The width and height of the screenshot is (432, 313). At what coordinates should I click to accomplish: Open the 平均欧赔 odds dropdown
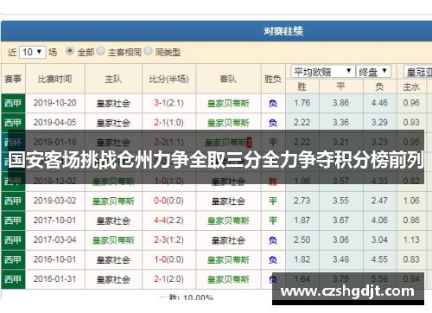point(322,72)
